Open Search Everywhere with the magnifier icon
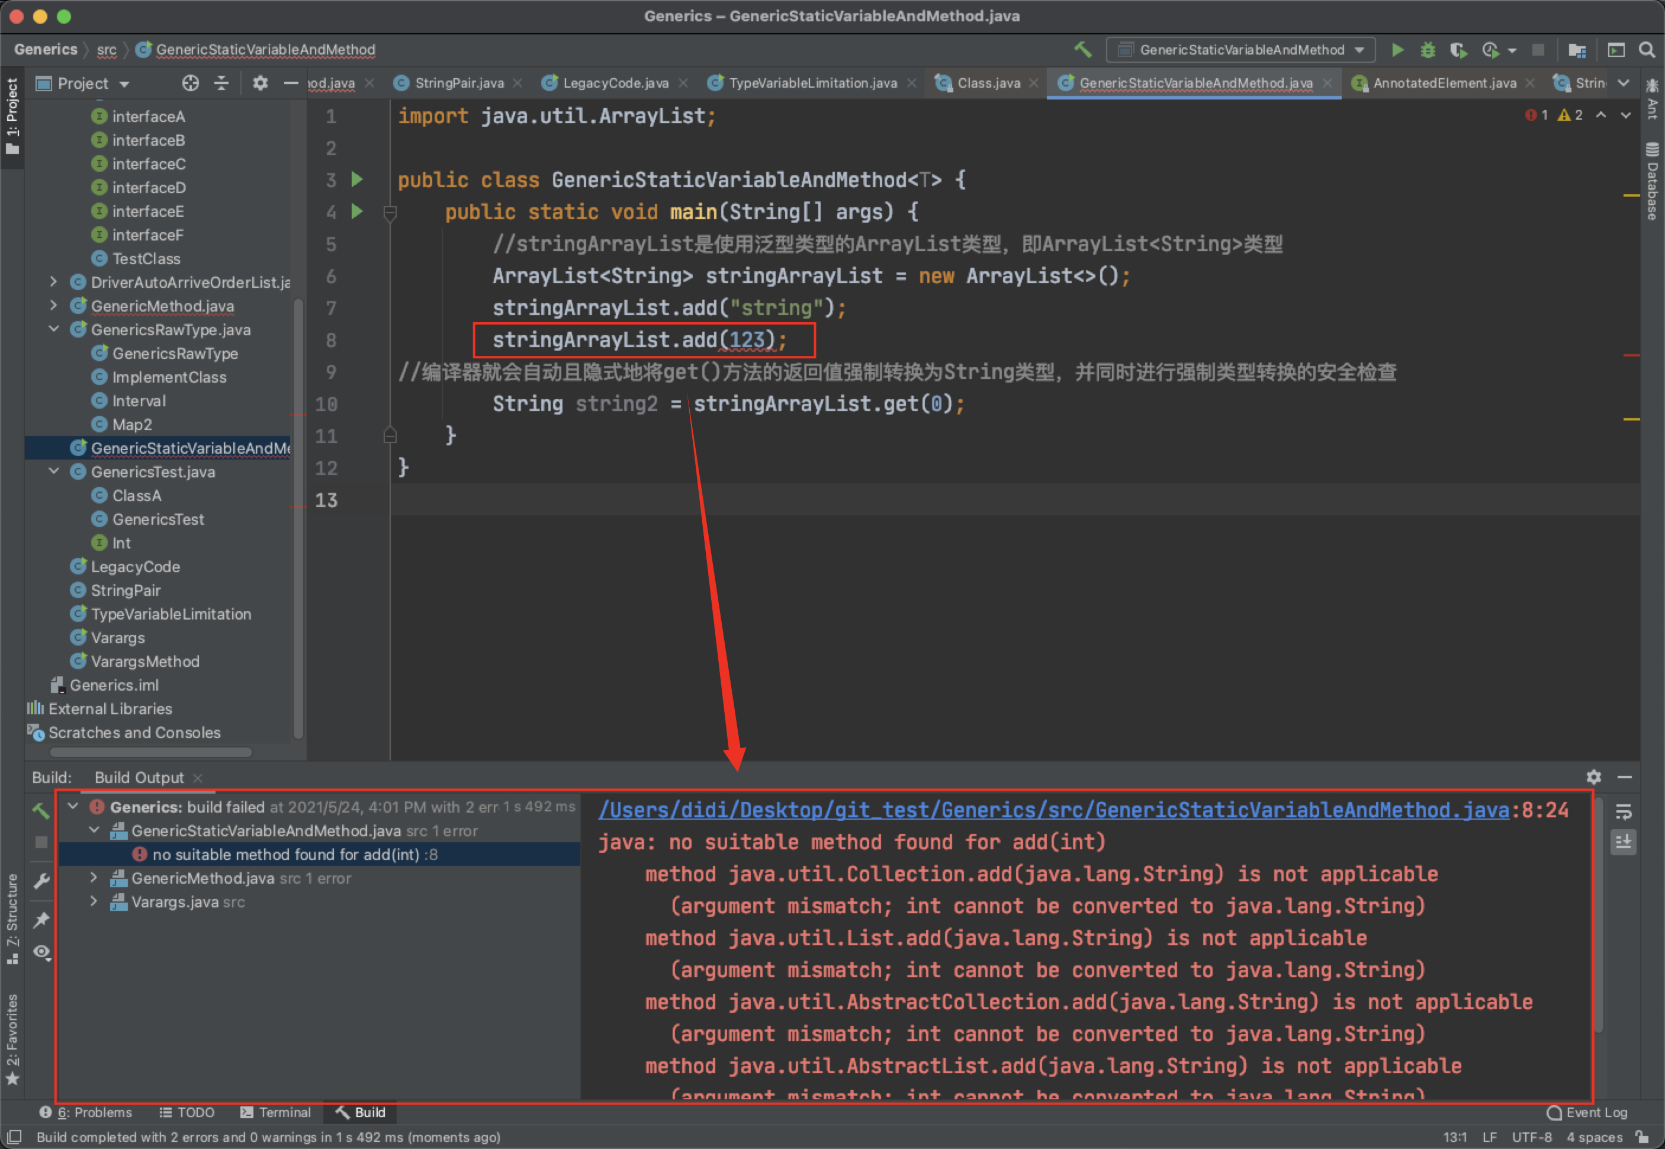1665x1149 pixels. 1647,50
